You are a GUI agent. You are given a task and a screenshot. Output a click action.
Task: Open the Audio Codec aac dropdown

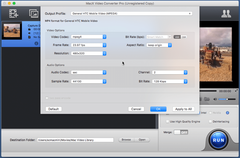tap(89, 72)
